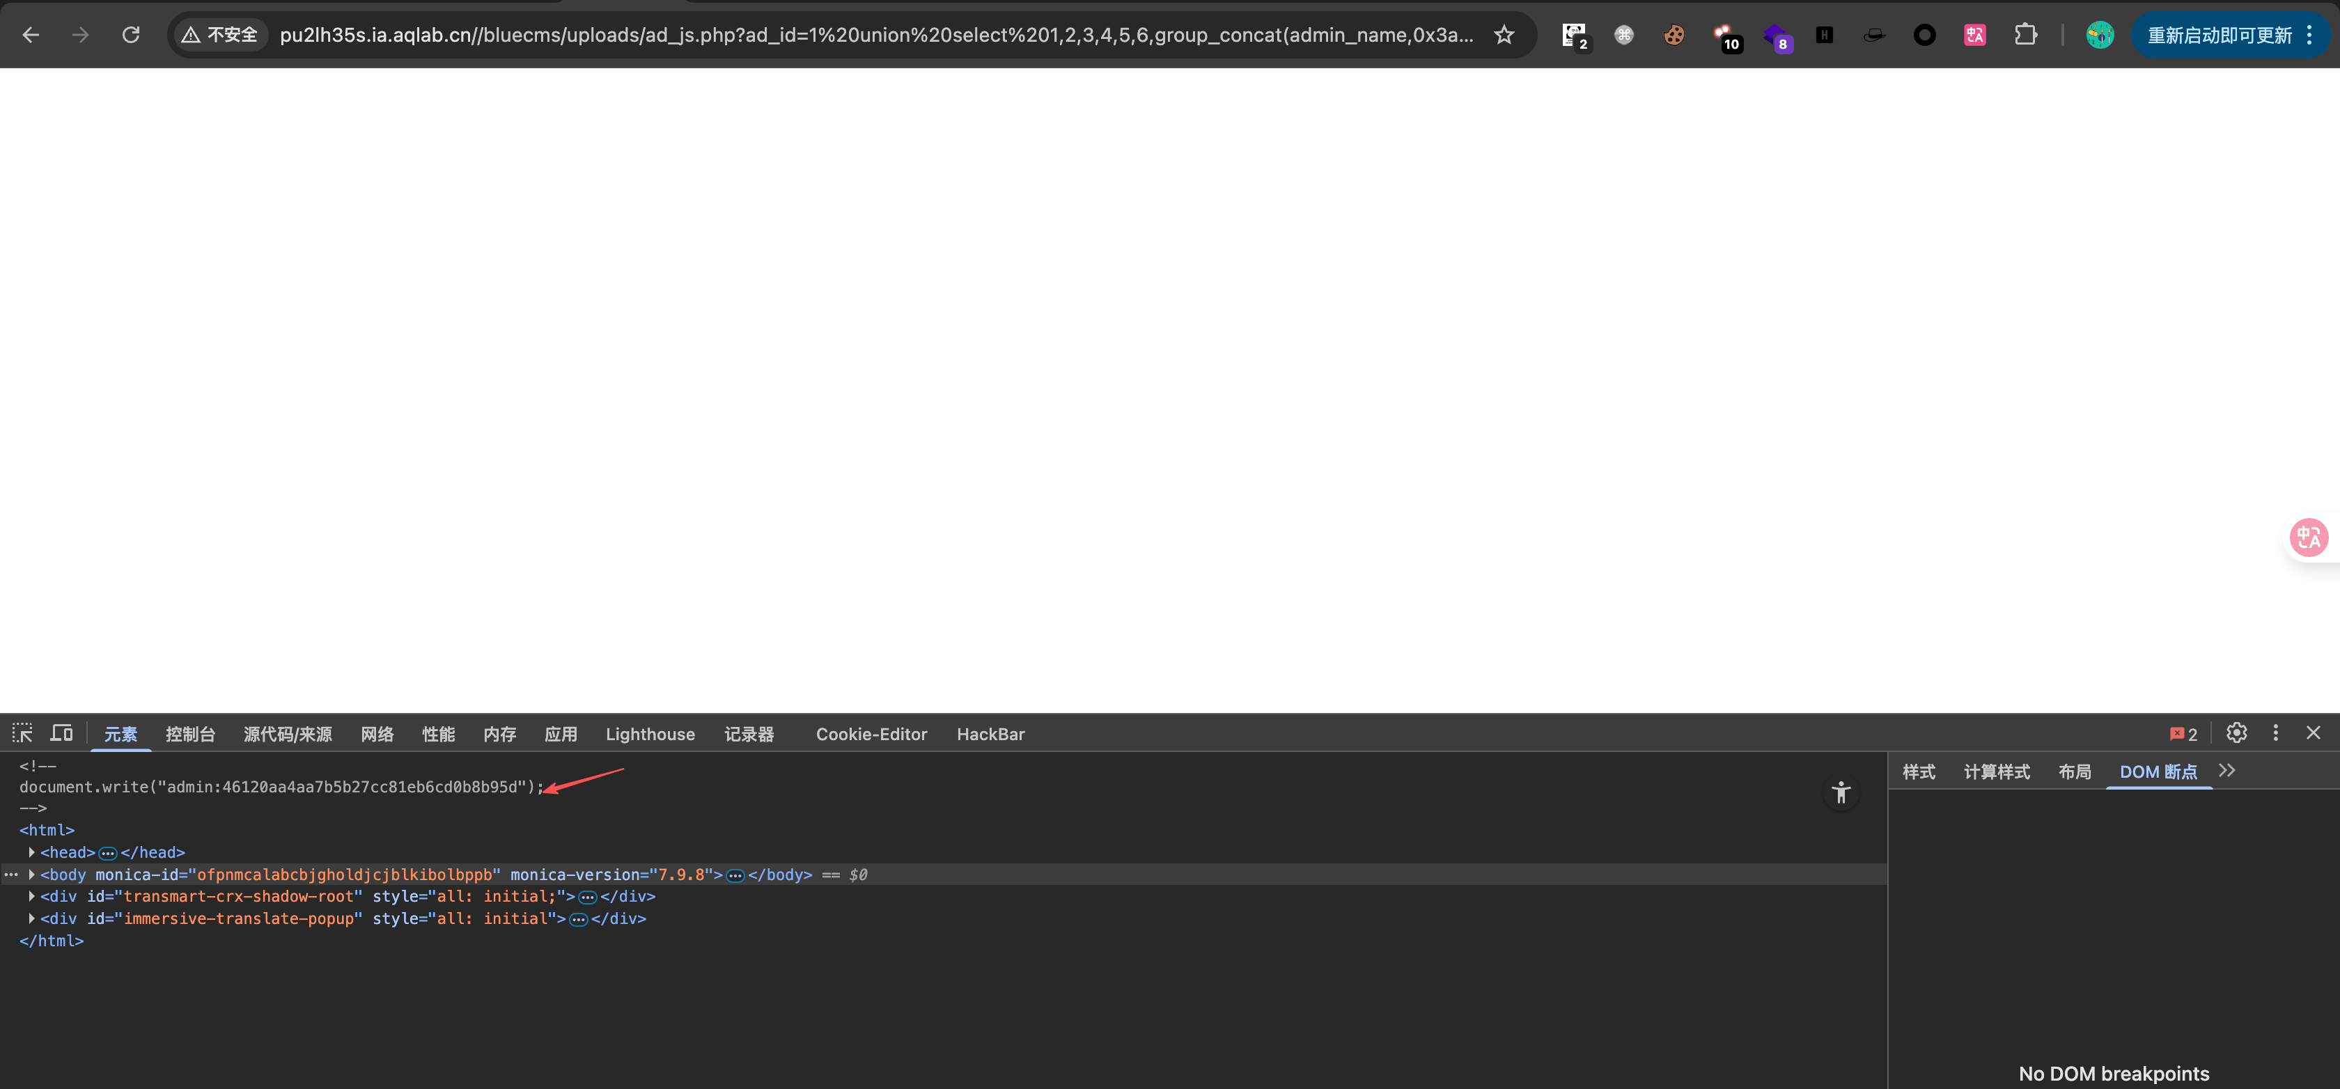Activate the inspect element picker tool

22,733
